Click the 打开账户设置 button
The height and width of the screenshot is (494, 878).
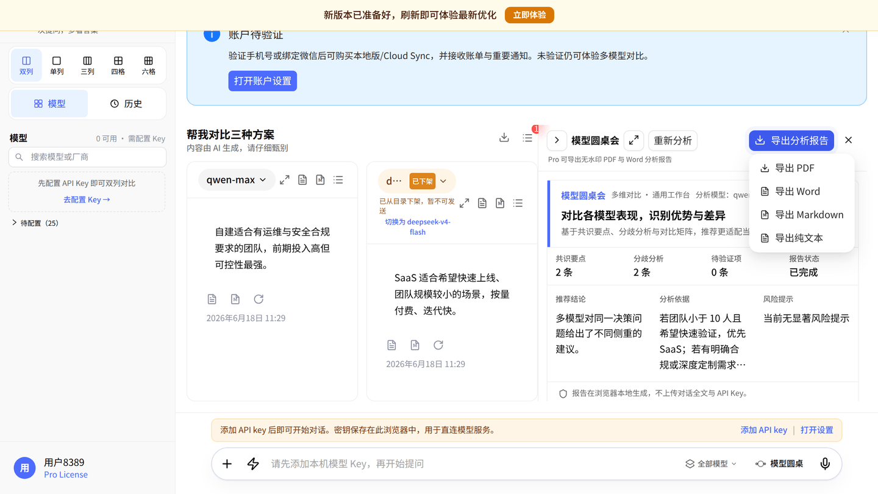coord(263,81)
